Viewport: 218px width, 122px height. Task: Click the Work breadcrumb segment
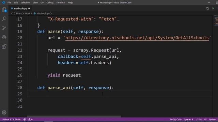coord(27,14)
